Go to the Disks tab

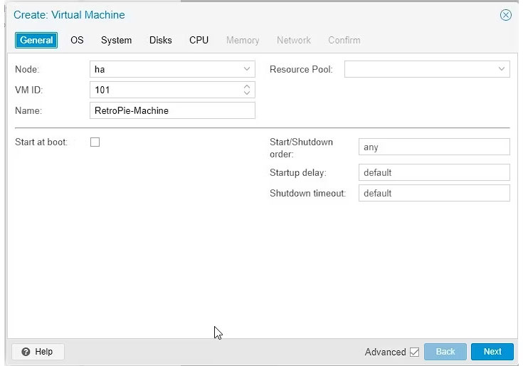tap(160, 40)
